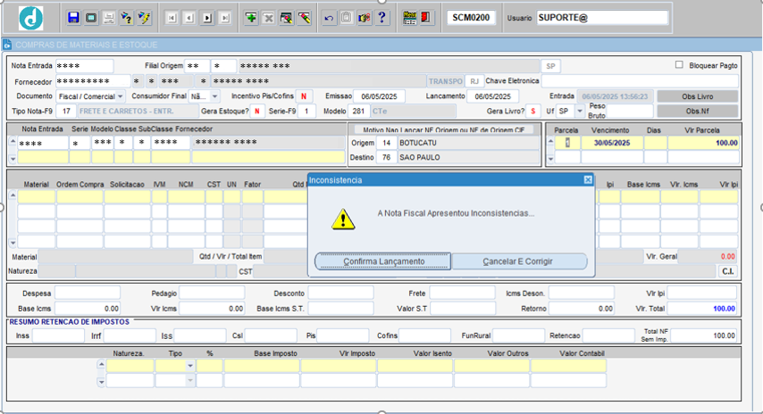Click the green plus insert record icon
The image size is (763, 414).
point(251,18)
